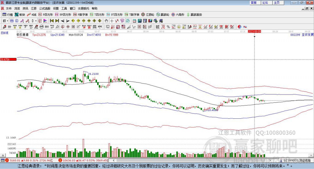This screenshot has width=314, height=169.
Task: Expand the 日 period dropdown arrow
Action: [x=7, y=21]
